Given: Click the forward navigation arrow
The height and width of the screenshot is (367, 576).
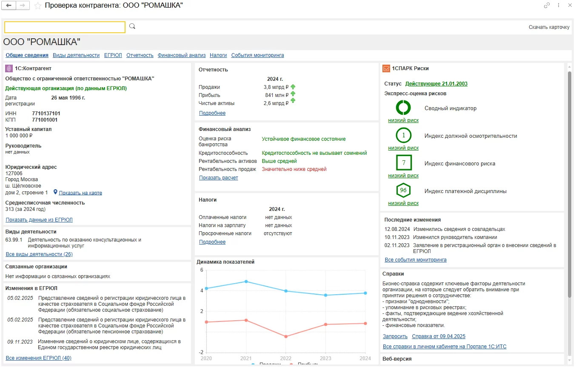Looking at the screenshot, I should (x=23, y=5).
